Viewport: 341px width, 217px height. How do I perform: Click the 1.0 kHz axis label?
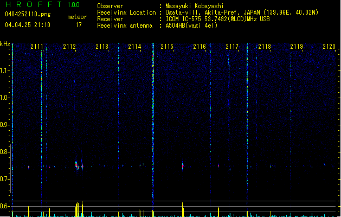4,98
